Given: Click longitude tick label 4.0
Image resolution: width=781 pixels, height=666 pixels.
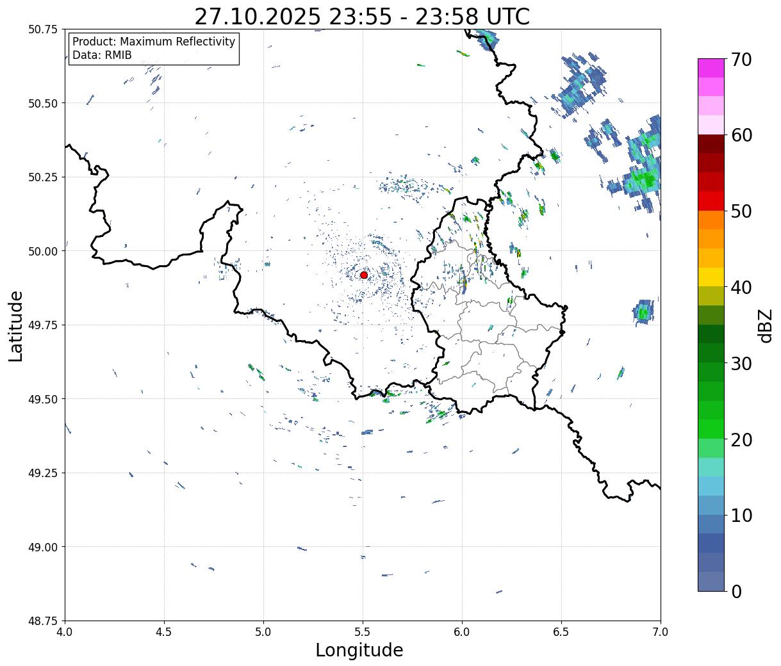Looking at the screenshot, I should pos(65,632).
